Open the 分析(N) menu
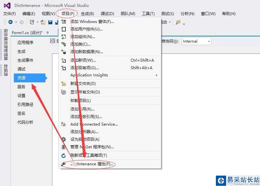The width and height of the screenshot is (260, 186). click(187, 14)
